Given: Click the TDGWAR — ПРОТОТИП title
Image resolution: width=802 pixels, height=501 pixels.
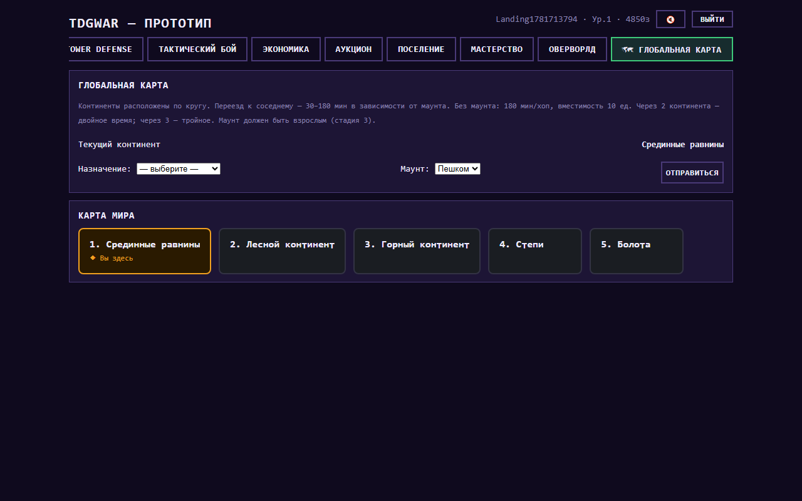Looking at the screenshot, I should click(x=140, y=24).
